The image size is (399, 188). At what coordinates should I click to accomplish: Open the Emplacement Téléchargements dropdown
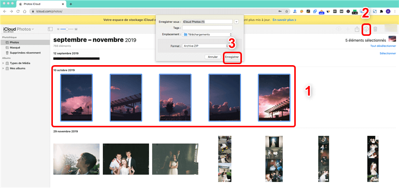[x=207, y=34]
